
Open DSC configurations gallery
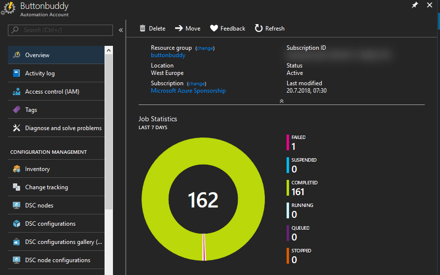[x=56, y=241]
